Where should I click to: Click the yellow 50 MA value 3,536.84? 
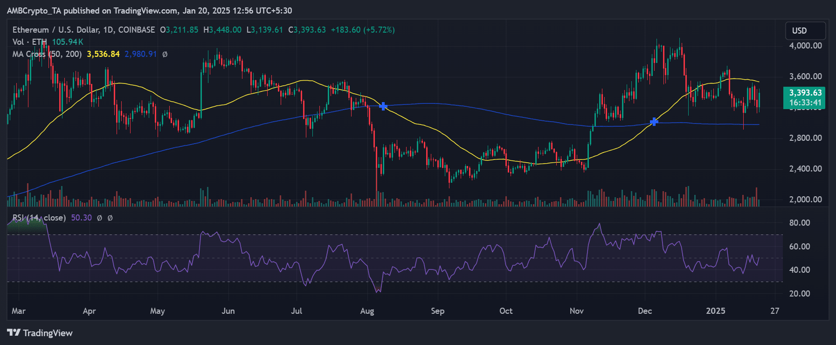(x=103, y=54)
